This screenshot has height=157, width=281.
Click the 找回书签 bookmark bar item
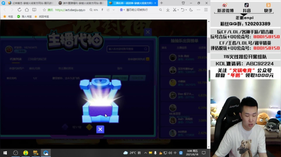tap(42, 17)
